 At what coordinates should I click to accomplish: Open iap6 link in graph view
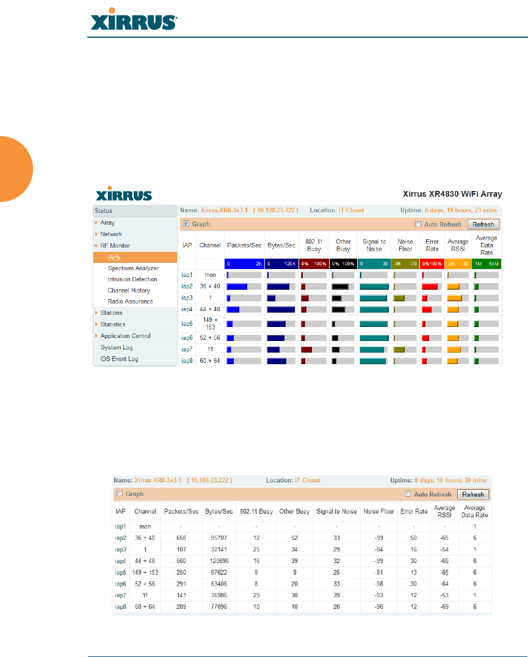(x=187, y=338)
